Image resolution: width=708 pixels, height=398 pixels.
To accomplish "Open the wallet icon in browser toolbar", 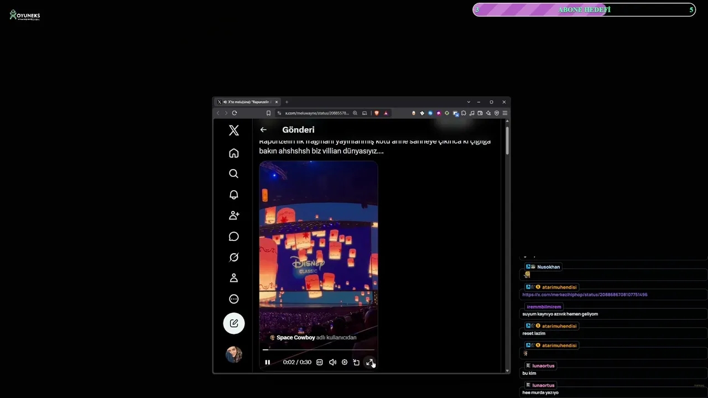I will coord(480,113).
